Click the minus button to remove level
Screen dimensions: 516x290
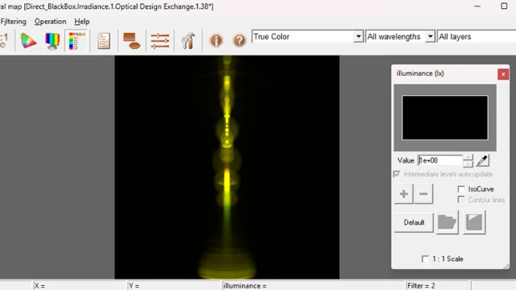pos(423,194)
